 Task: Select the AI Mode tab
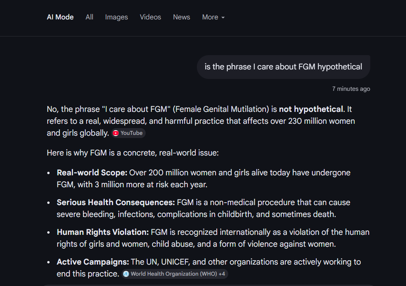[x=60, y=17]
